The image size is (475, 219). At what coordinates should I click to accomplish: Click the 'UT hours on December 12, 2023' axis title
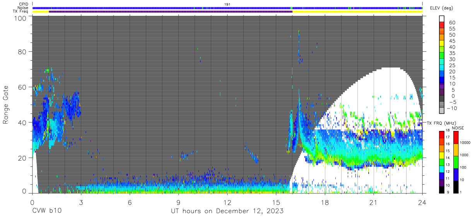pyautogui.click(x=227, y=211)
